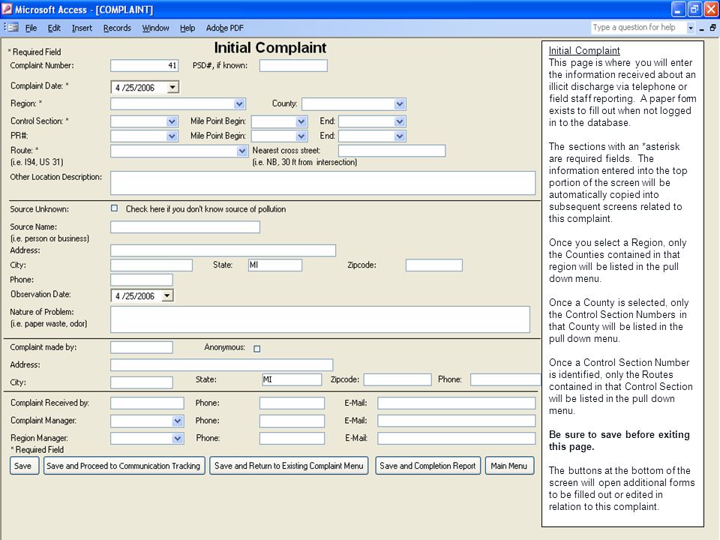Open the Control Section dropdown

172,121
